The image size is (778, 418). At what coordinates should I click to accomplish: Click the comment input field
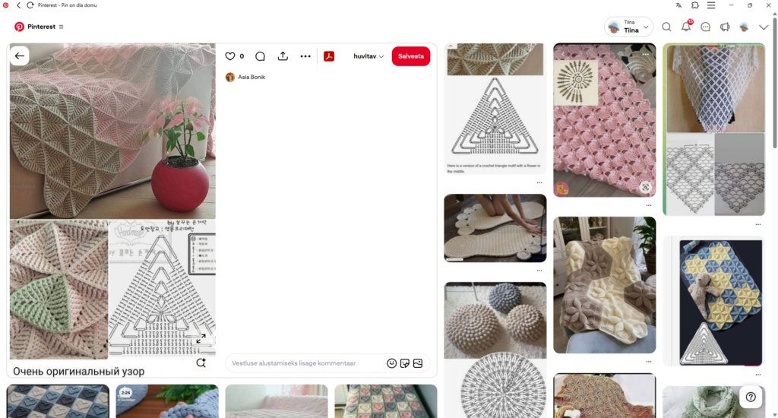306,363
